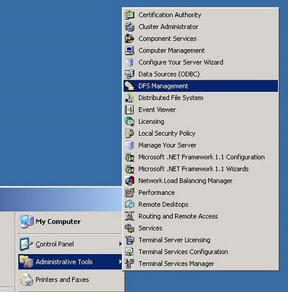Launch Cluster Administrator
The width and height of the screenshot is (288, 292).
pyautogui.click(x=201, y=27)
